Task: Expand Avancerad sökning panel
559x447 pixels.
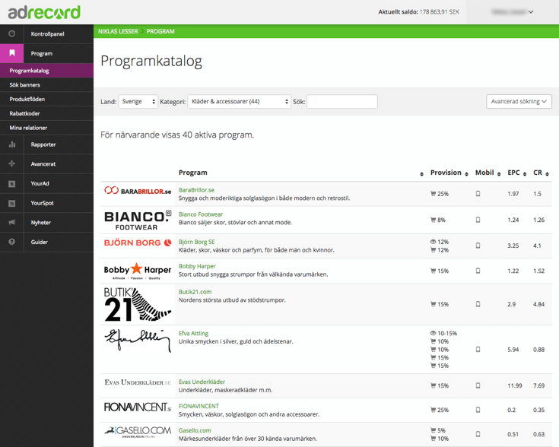Action: [x=519, y=102]
